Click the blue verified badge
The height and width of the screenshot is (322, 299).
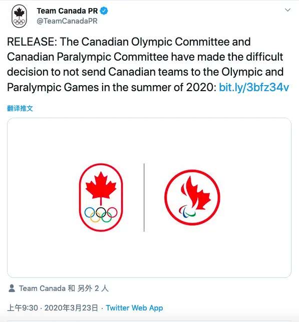(x=104, y=11)
